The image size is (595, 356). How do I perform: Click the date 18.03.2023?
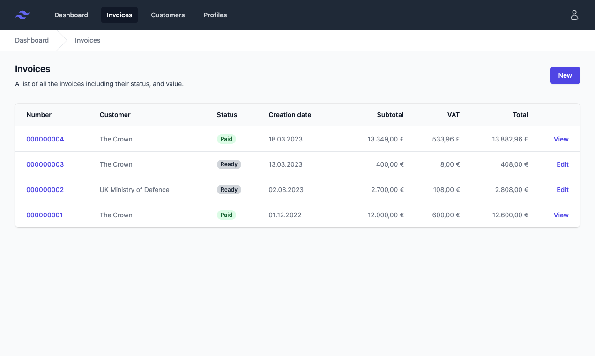coord(286,139)
